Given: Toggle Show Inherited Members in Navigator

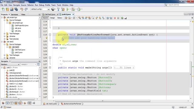Looking at the screenshot, I should tap(3, 103).
